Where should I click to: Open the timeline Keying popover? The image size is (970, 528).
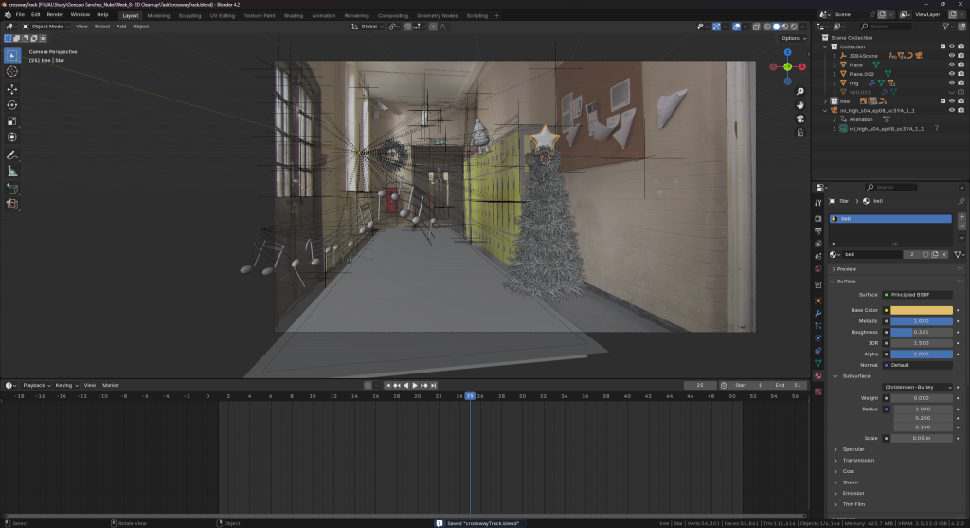coord(67,386)
